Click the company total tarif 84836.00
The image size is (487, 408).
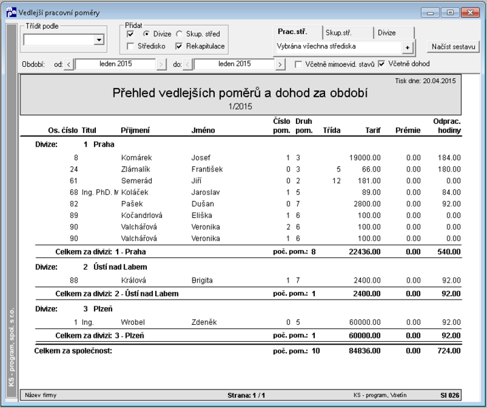click(x=365, y=351)
